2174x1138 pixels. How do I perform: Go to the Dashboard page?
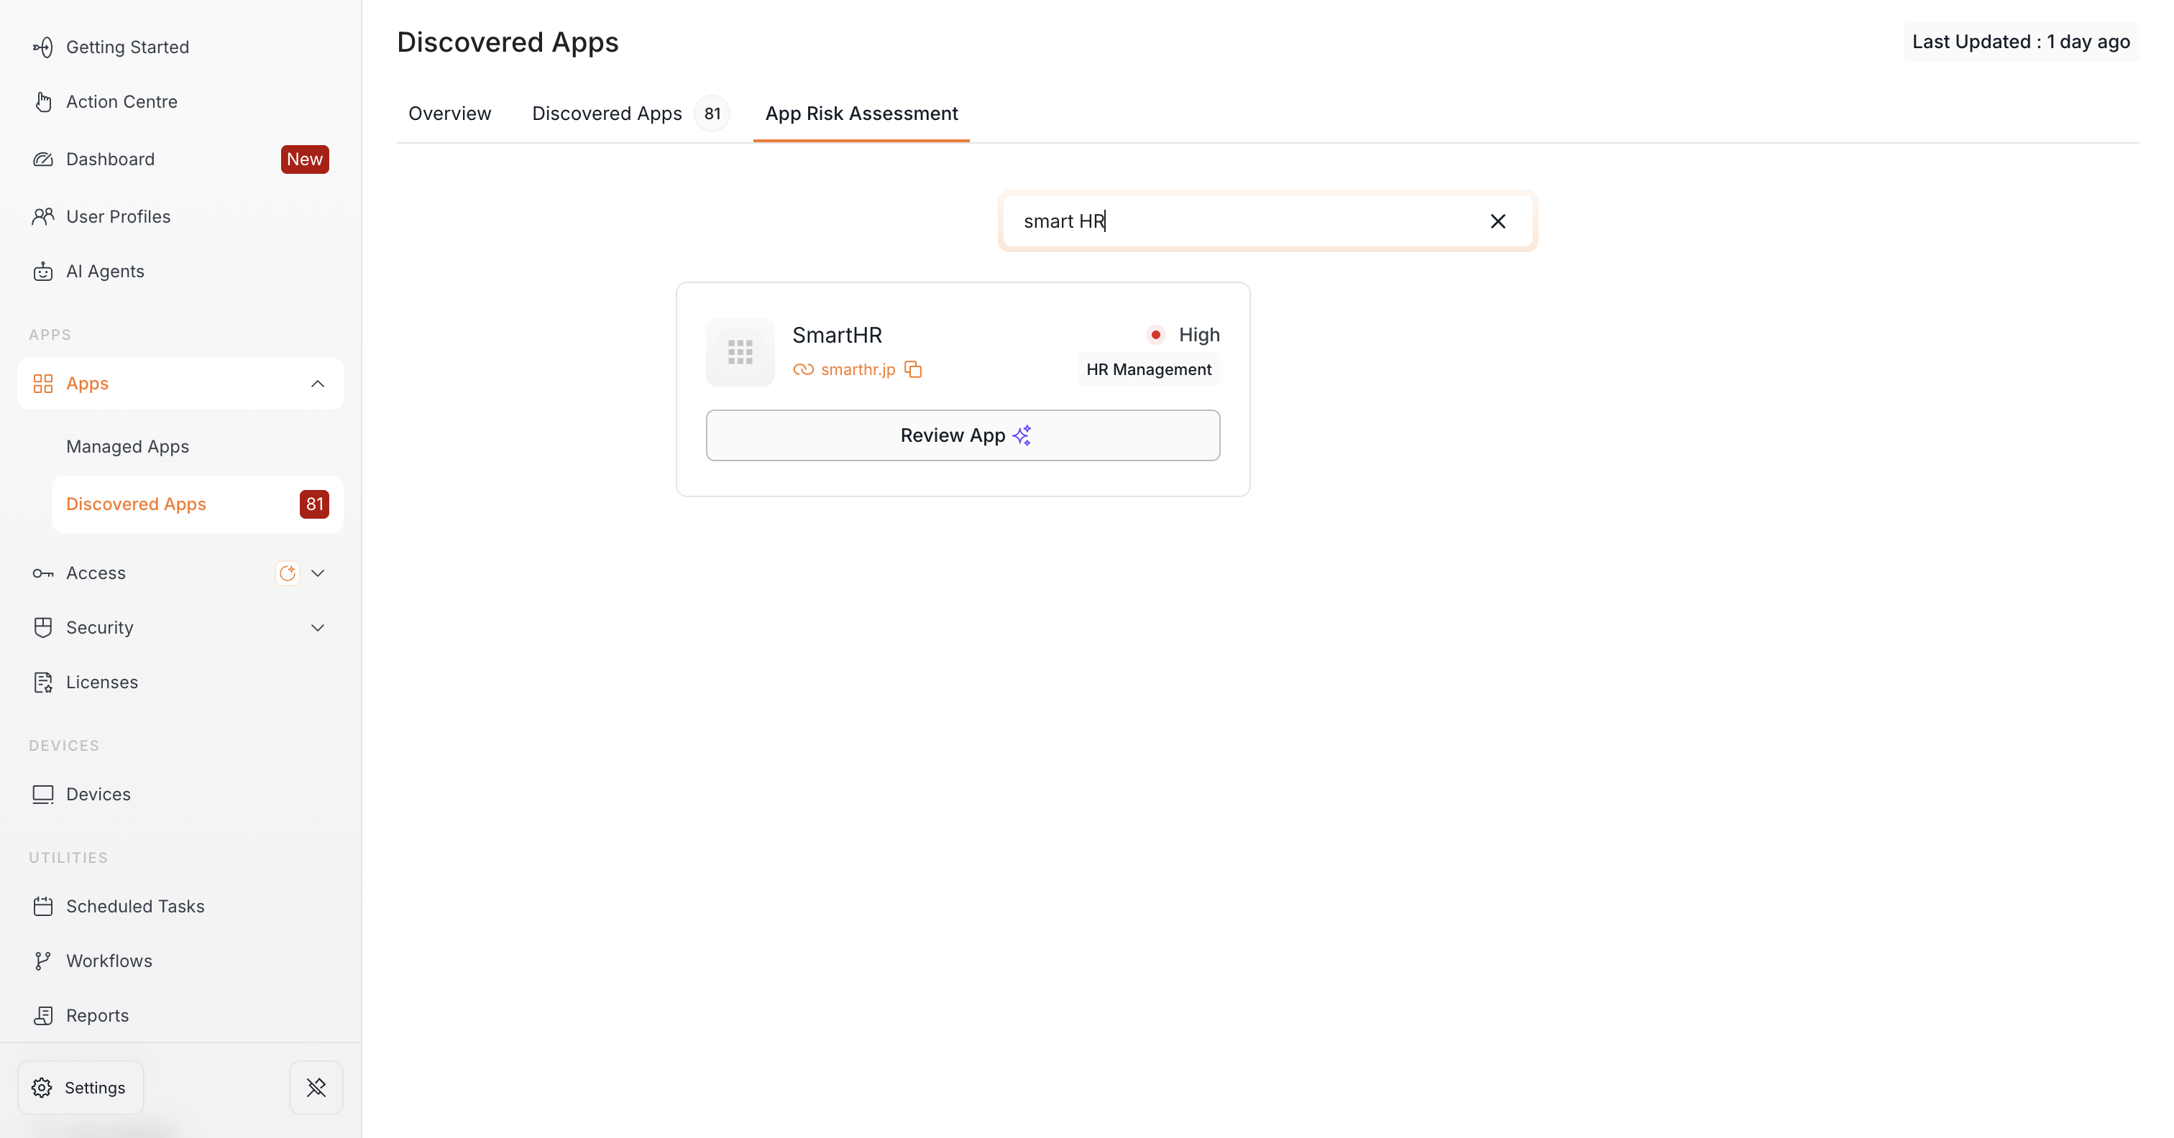click(110, 159)
